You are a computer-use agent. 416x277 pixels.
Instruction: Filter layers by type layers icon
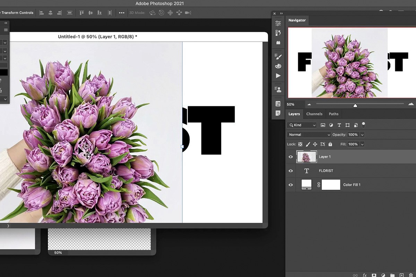[339, 125]
